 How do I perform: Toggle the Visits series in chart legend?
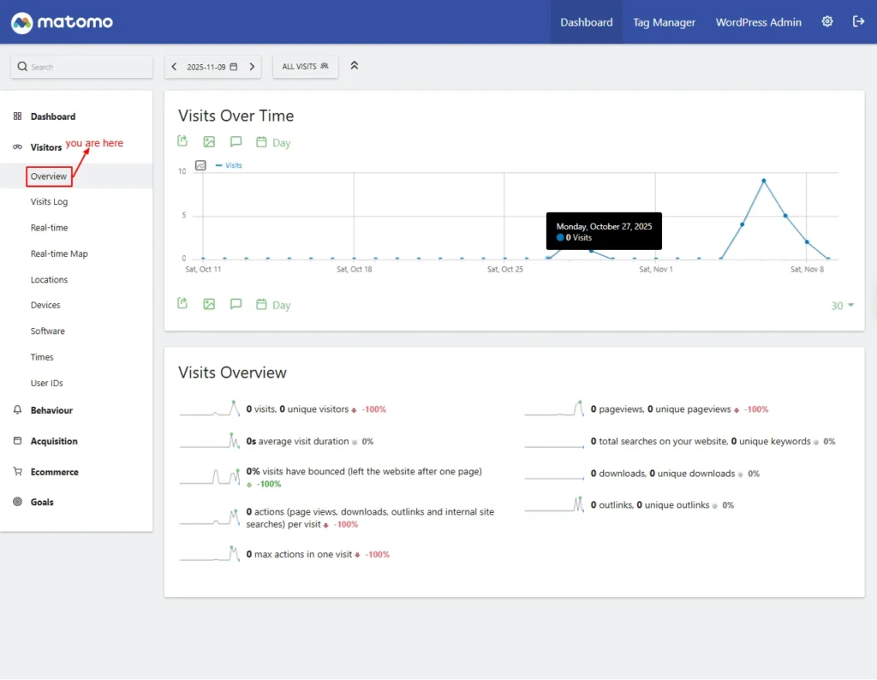230,165
